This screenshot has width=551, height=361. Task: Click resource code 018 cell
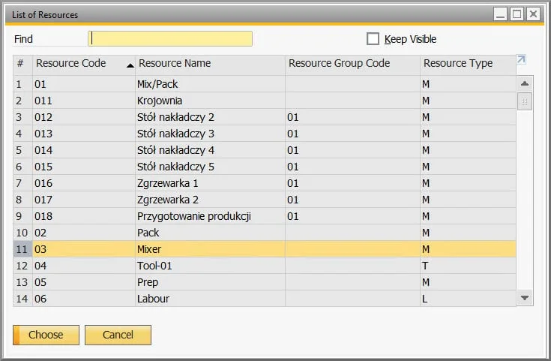84,216
